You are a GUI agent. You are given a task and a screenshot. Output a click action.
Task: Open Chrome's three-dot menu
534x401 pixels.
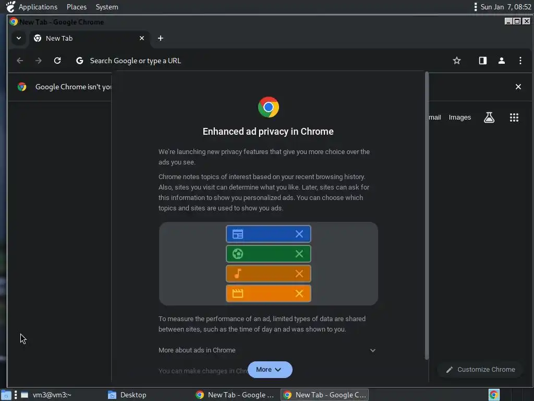pos(520,61)
